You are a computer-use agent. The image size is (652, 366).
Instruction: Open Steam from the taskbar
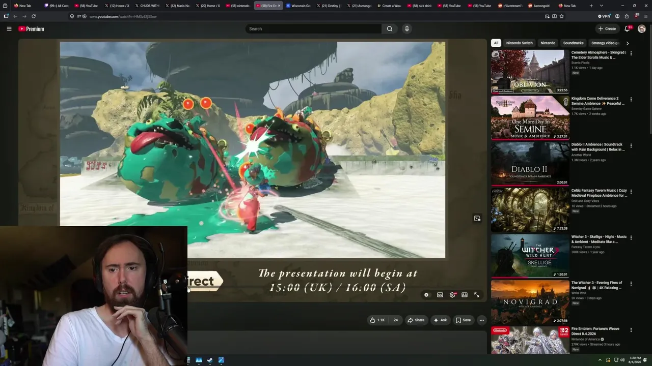[210, 360]
